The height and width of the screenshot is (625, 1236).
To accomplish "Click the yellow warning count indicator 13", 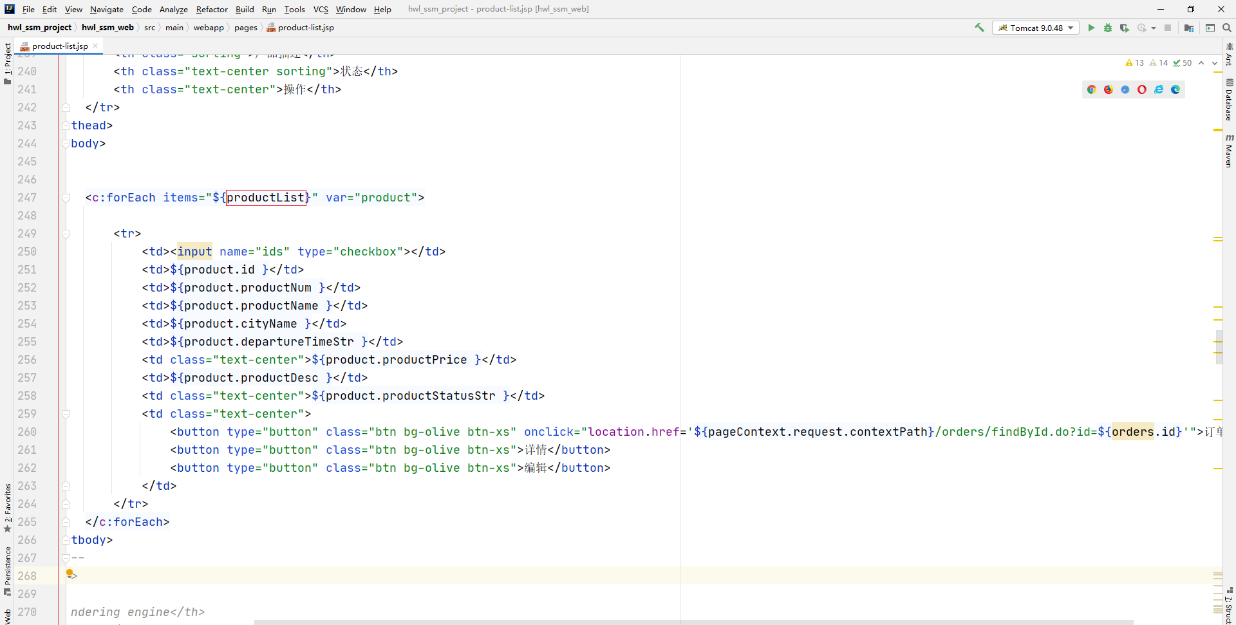I will click(x=1134, y=63).
